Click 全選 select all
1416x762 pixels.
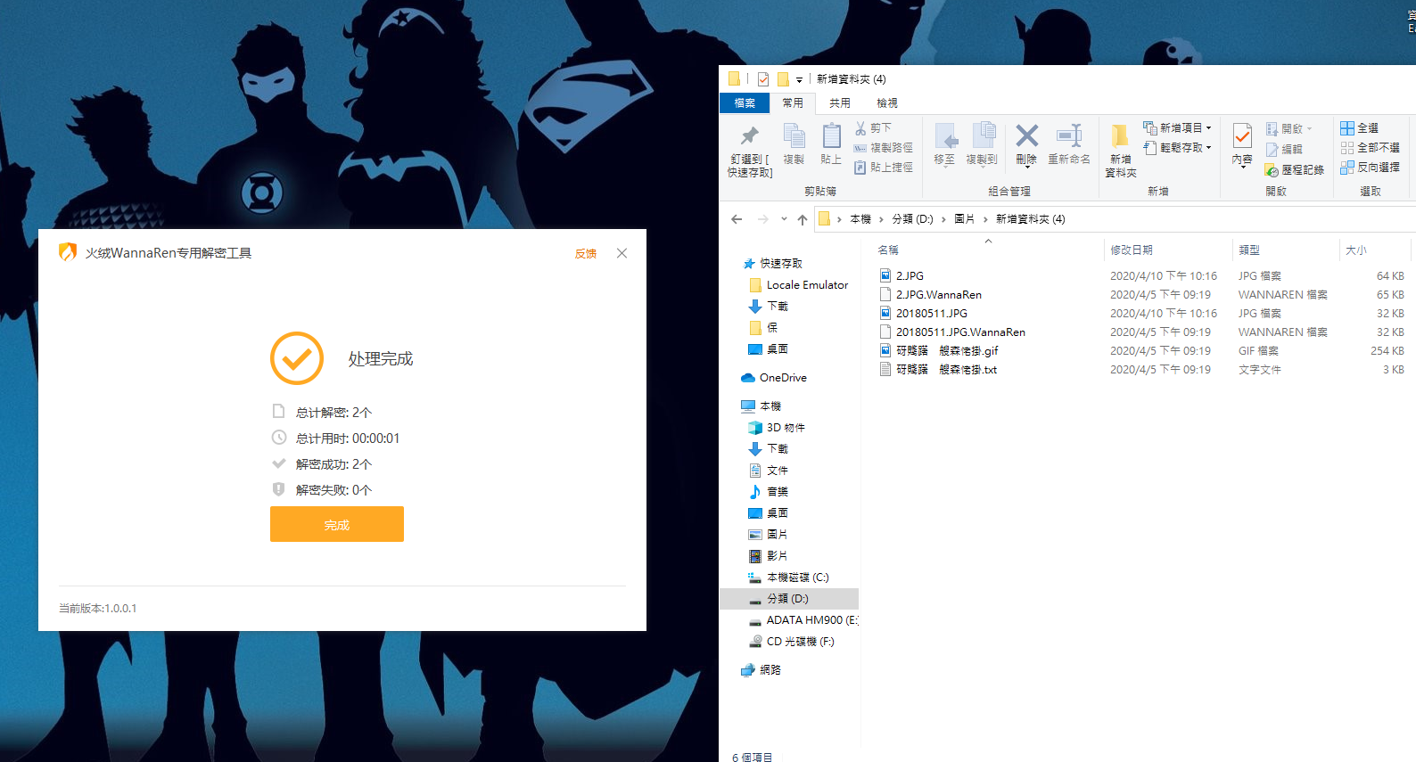point(1360,128)
